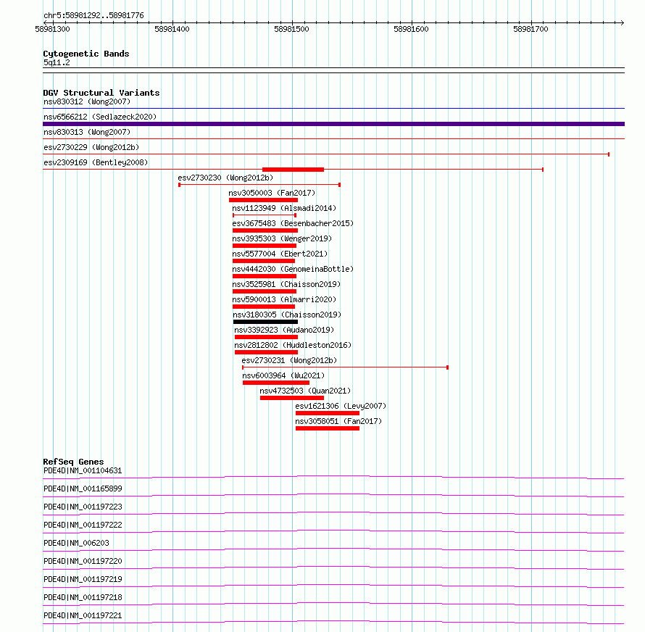Viewport: 645px width, 632px height.
Task: Click the DGV Structural Variants track title
Action: click(x=101, y=93)
